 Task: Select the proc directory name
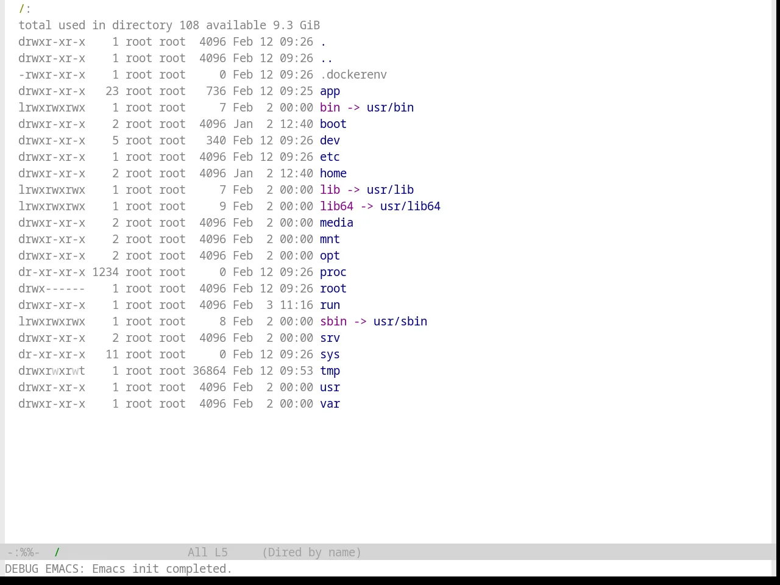[333, 272]
